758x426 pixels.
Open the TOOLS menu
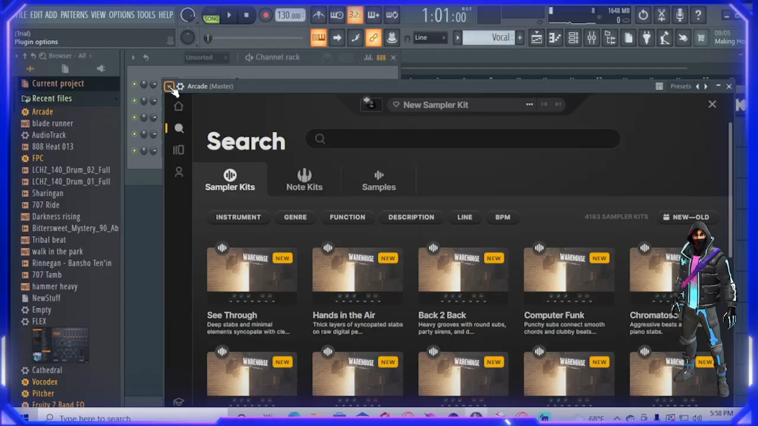(146, 15)
